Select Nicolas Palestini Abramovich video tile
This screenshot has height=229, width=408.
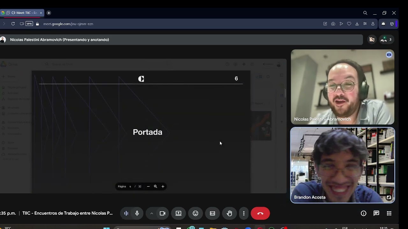[343, 87]
